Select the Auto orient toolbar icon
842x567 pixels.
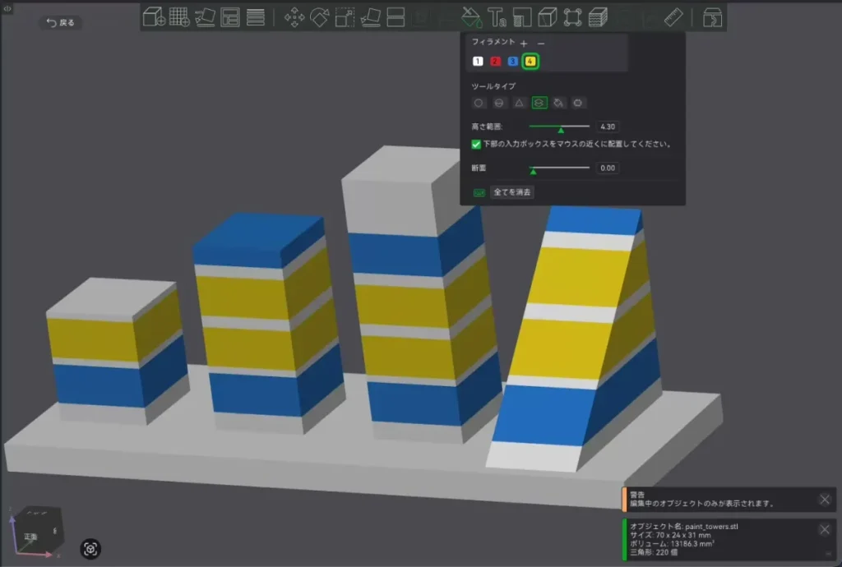(205, 17)
